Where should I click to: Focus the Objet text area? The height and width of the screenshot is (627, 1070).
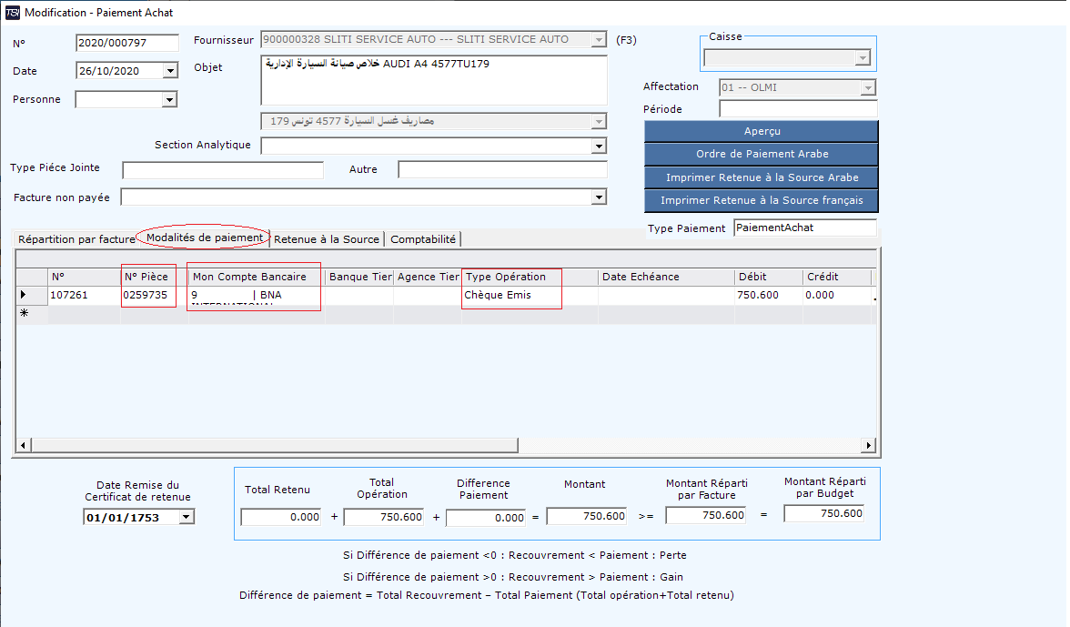coord(434,80)
